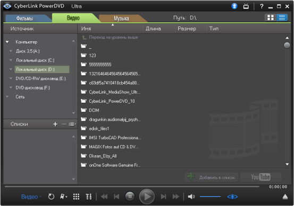Open the TV mode icon in title bar
The image size is (294, 206).
click(x=246, y=6)
